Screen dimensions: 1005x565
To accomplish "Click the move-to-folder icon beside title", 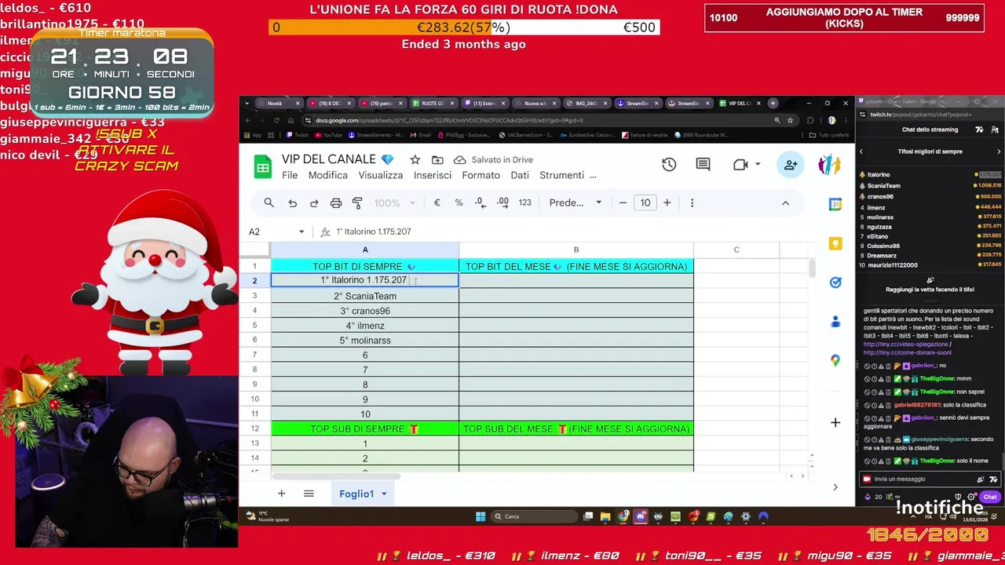I will click(437, 159).
